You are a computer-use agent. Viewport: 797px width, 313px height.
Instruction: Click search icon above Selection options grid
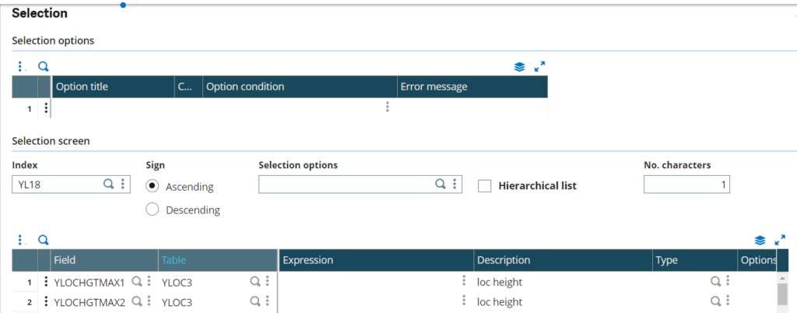pos(44,67)
